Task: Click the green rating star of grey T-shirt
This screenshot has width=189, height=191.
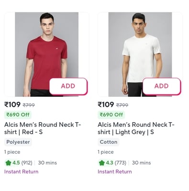Action: [x=101, y=163]
